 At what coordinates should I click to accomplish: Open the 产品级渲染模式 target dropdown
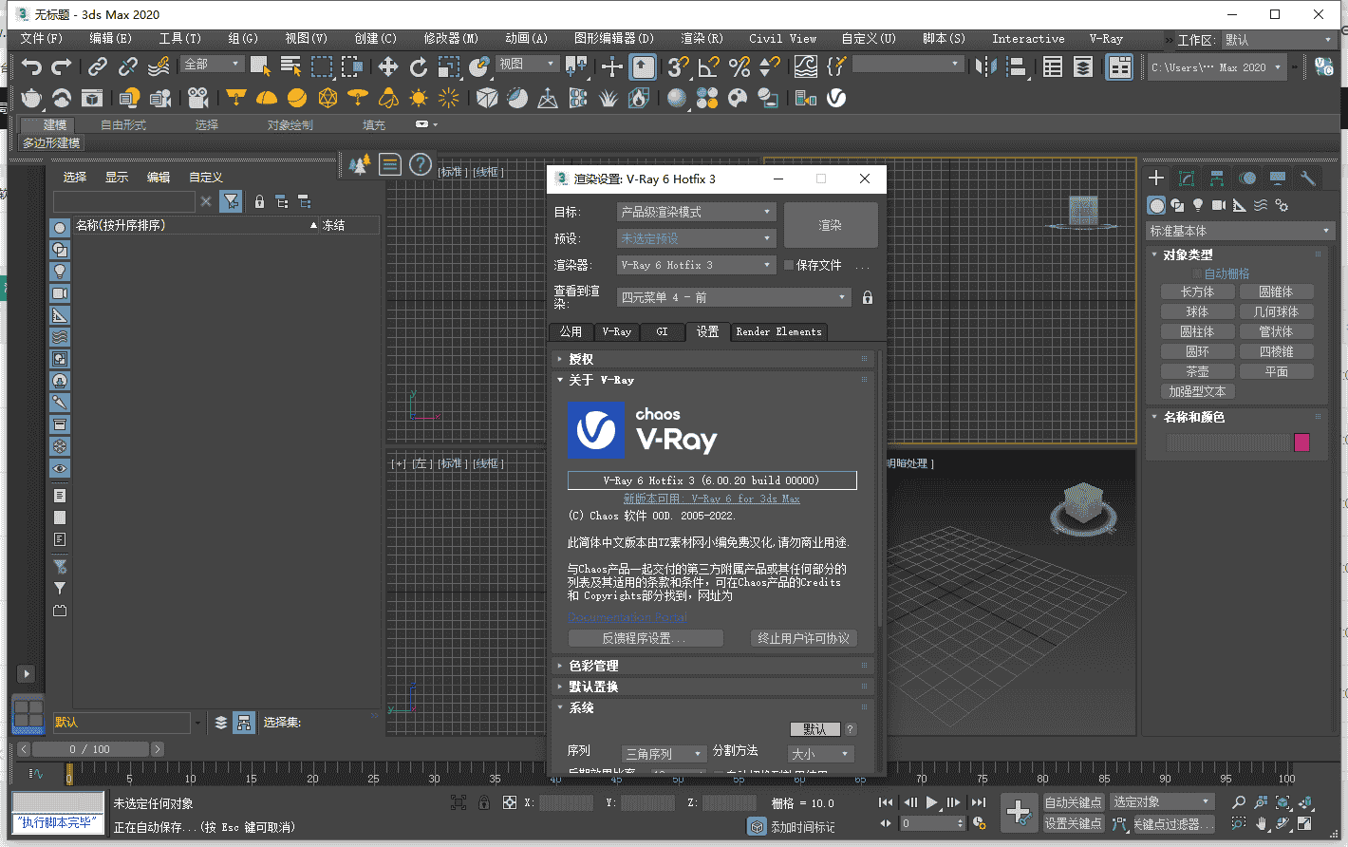point(696,211)
